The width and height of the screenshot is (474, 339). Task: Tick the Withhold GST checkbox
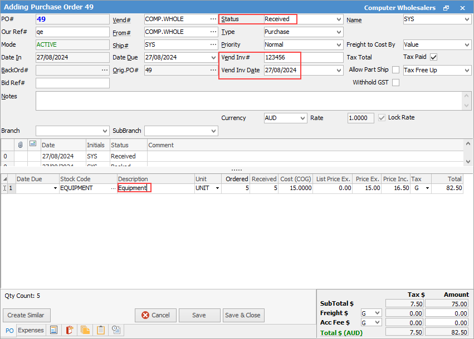tap(395, 83)
